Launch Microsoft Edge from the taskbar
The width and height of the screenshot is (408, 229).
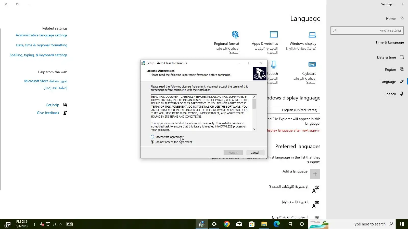click(x=277, y=224)
